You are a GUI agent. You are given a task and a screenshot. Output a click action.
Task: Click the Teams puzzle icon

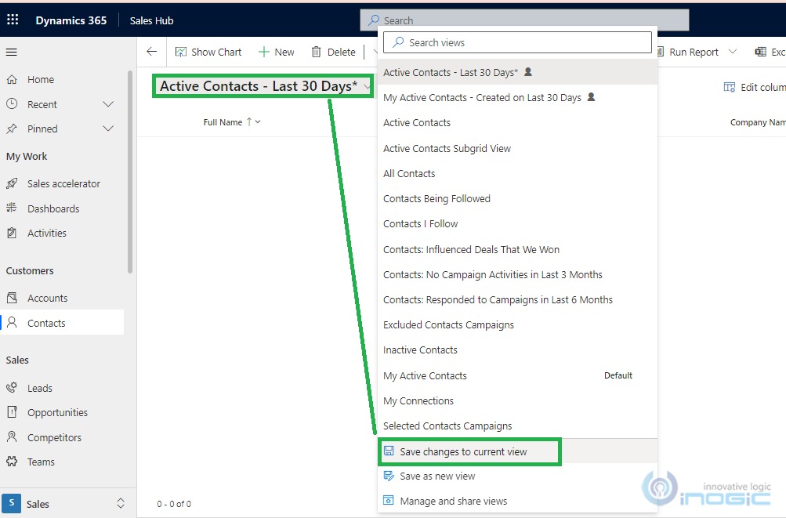click(x=12, y=462)
